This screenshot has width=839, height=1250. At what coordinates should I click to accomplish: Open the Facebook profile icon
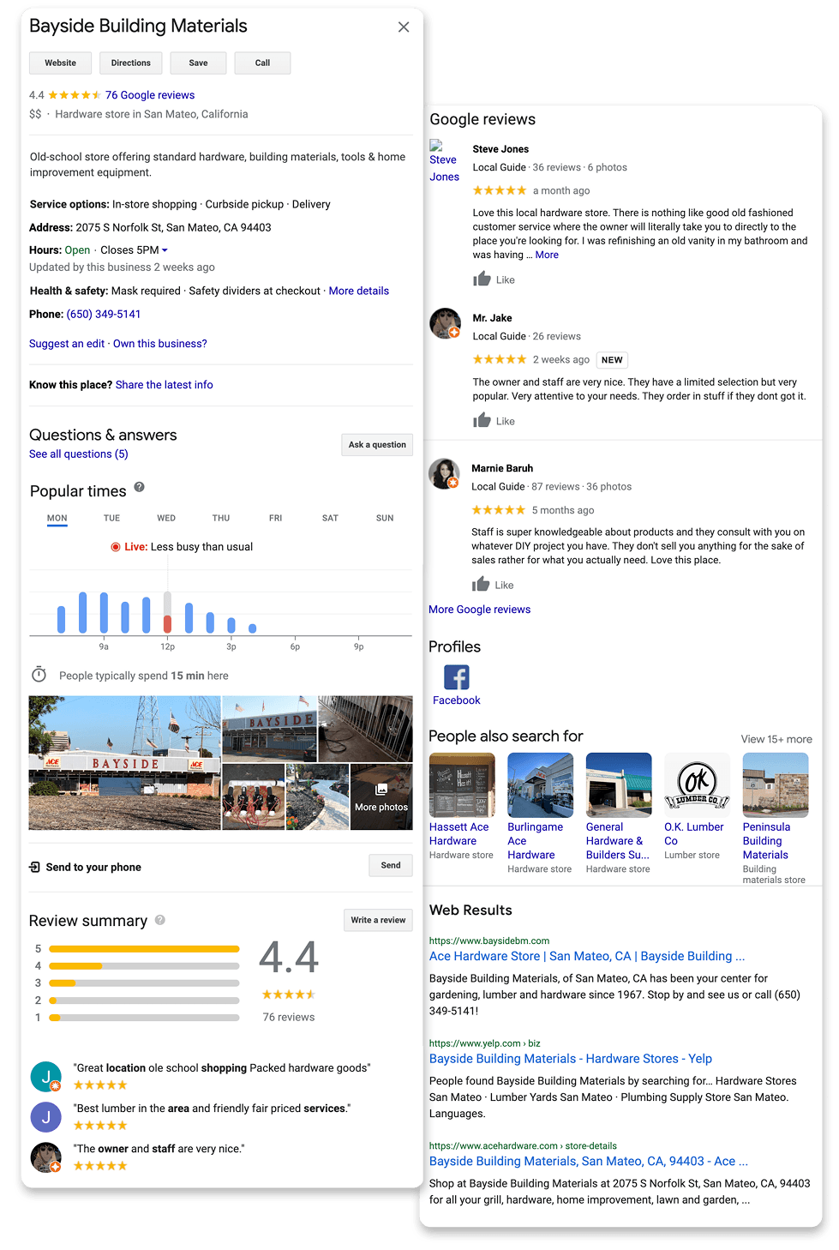(457, 677)
